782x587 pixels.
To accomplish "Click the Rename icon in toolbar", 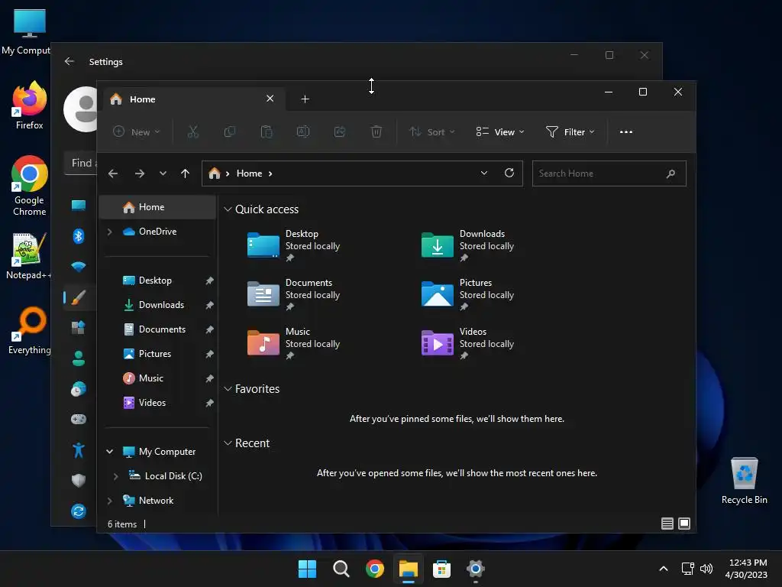I will pos(303,131).
